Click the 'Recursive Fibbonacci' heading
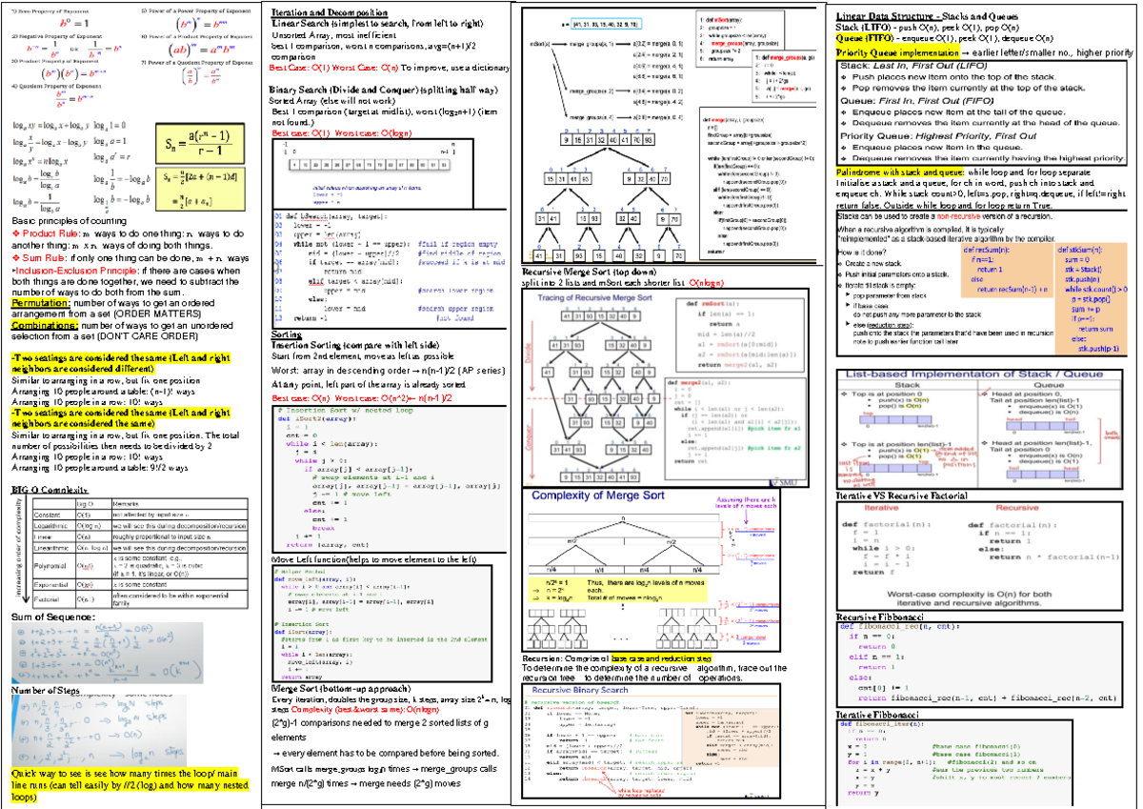1143x809 pixels. pyautogui.click(x=882, y=617)
